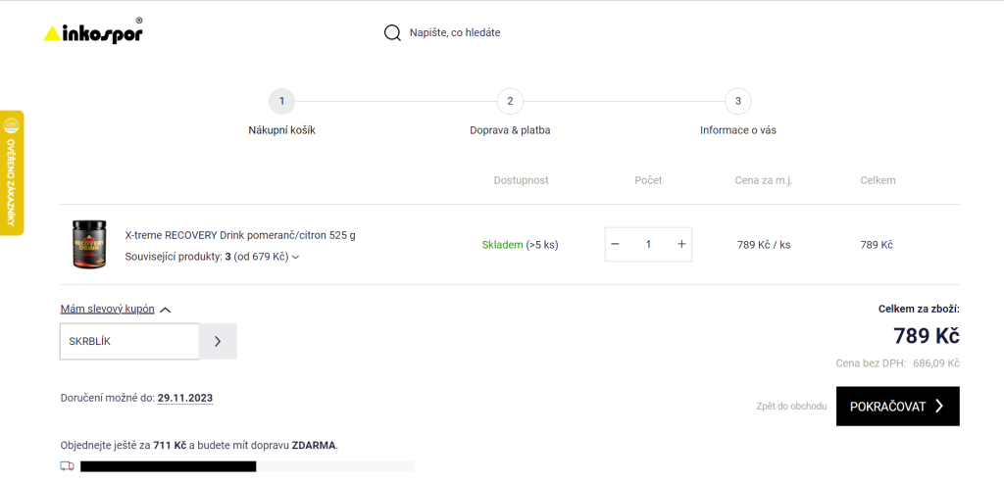Image resolution: width=1004 pixels, height=483 pixels.
Task: Click the 'Počet' column header
Action: pos(648,180)
